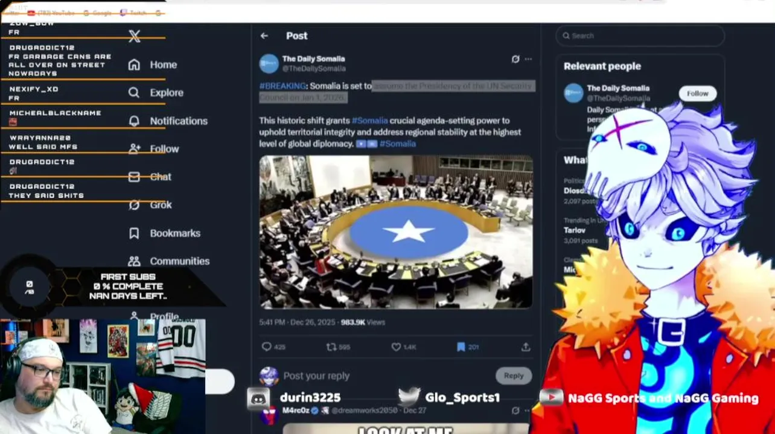The image size is (775, 434).
Task: Click the back arrow next to Post
Action: [x=264, y=36]
